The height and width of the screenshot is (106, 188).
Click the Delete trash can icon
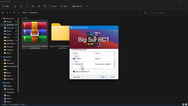(x=45, y=6)
